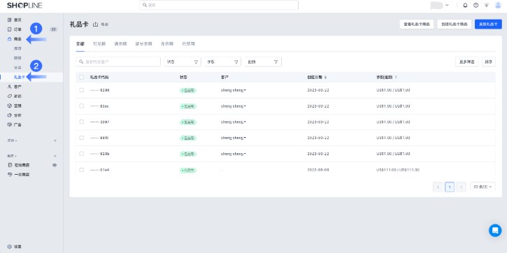Click the 排序 sort button
This screenshot has height=253, width=507.
(489, 62)
